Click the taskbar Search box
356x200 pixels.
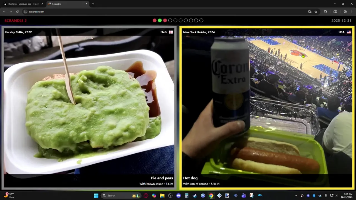coord(121,196)
